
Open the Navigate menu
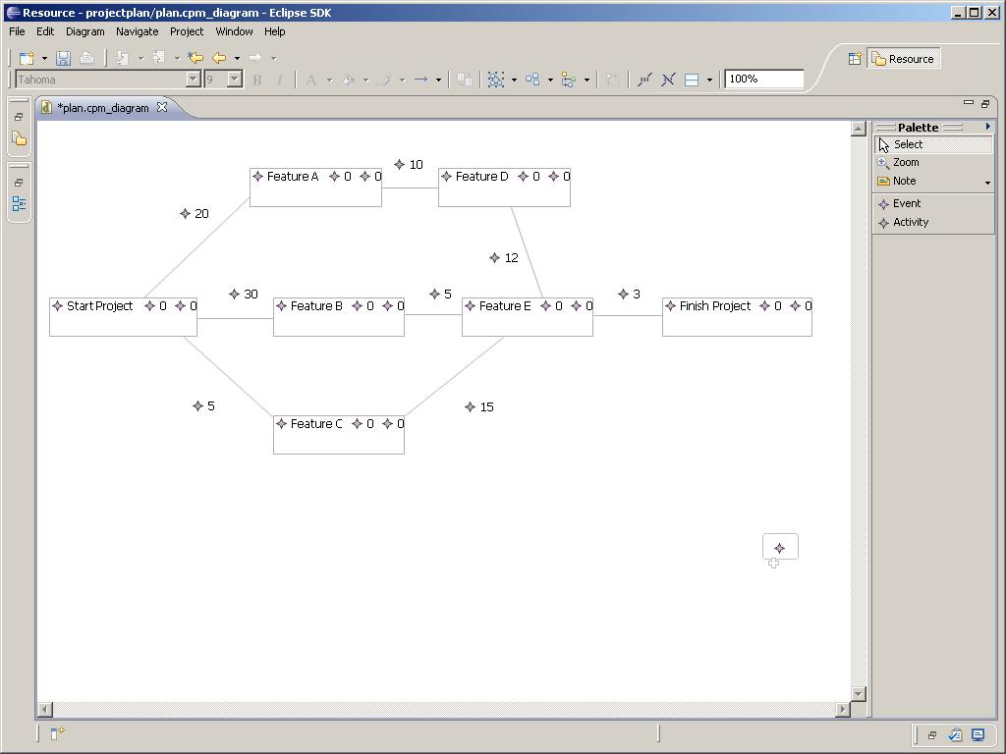pos(137,31)
